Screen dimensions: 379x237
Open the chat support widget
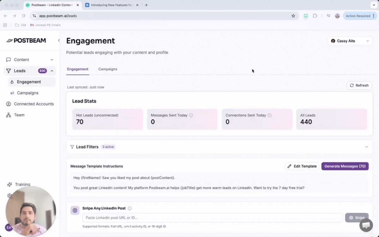click(x=366, y=225)
